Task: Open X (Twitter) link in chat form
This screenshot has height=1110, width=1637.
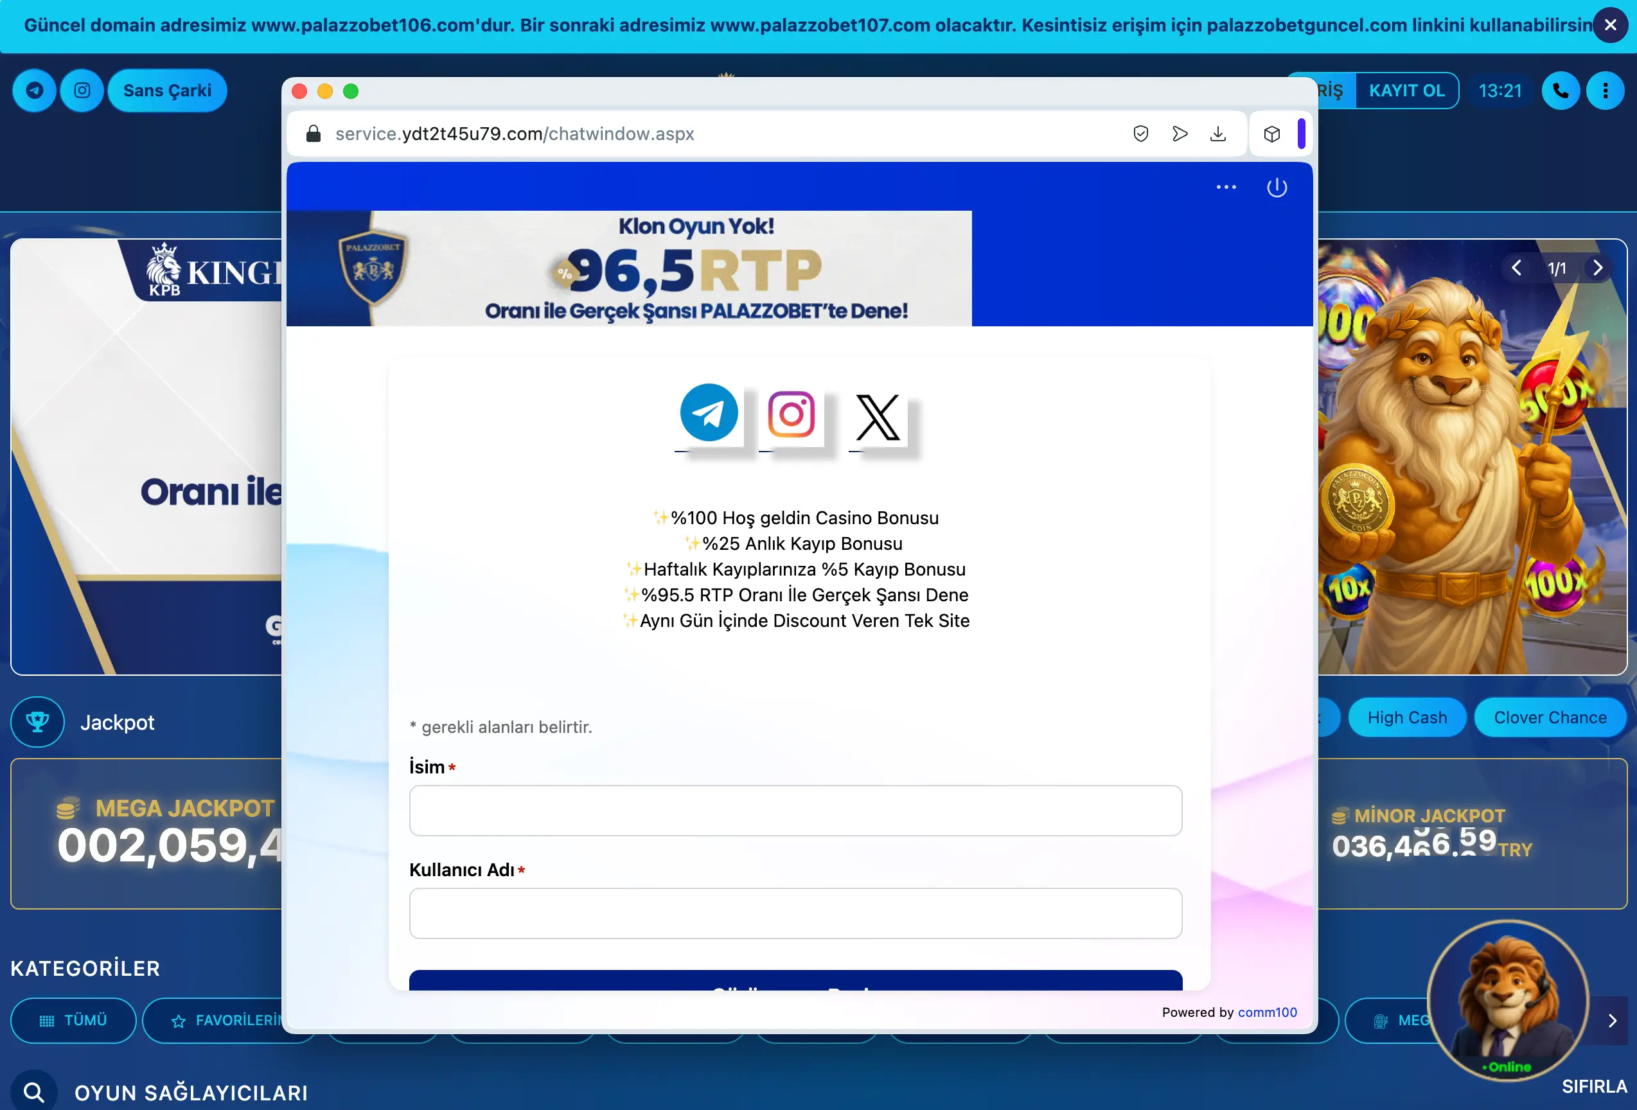Action: point(877,417)
